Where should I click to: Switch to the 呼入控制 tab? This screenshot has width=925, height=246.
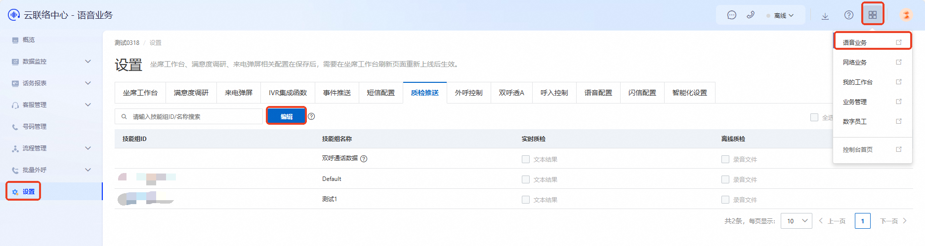point(554,93)
